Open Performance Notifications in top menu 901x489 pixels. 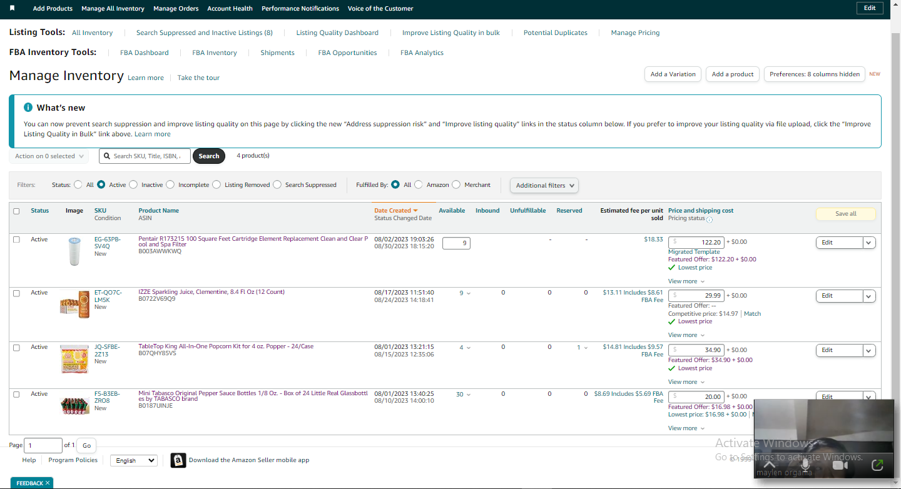coord(300,9)
